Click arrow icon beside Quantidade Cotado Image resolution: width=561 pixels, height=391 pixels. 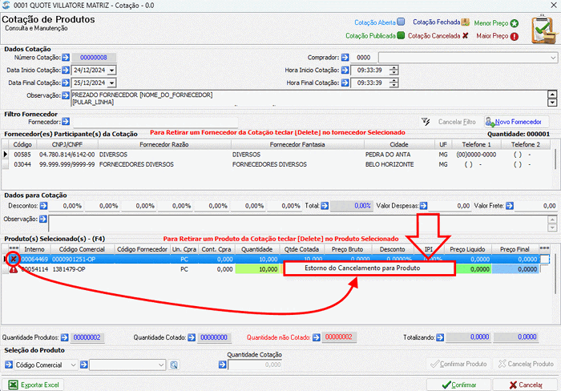[192, 337]
